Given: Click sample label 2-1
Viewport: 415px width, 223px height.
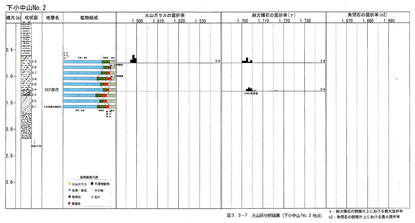Looking at the screenshot, I should tap(34, 107).
